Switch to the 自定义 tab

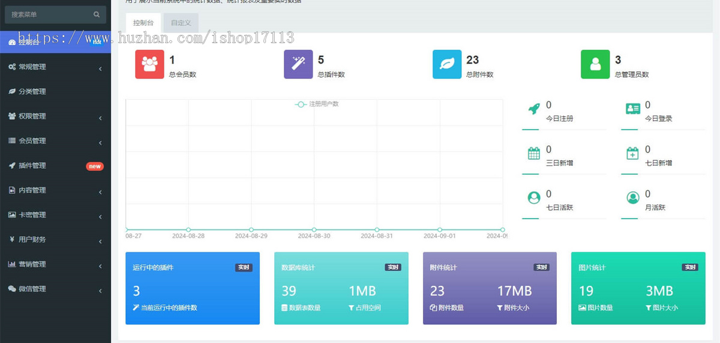(x=181, y=23)
